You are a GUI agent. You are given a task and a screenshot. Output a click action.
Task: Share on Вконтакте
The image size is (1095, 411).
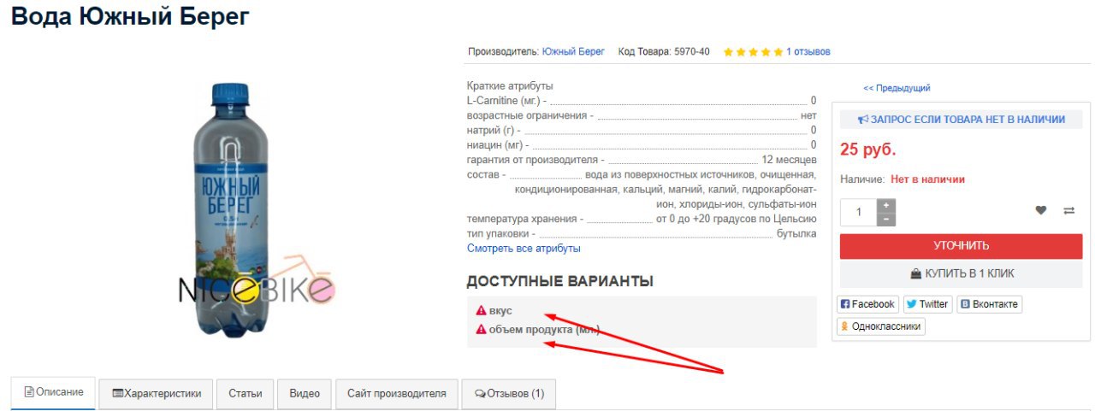pyautogui.click(x=989, y=304)
